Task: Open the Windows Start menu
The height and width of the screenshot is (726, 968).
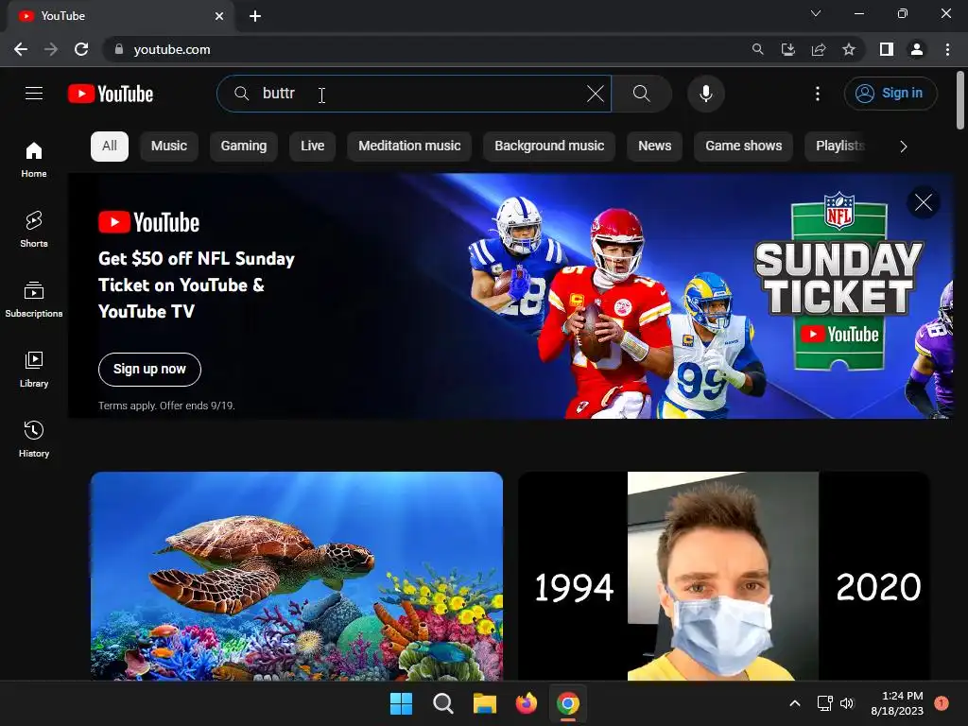Action: pos(401,703)
